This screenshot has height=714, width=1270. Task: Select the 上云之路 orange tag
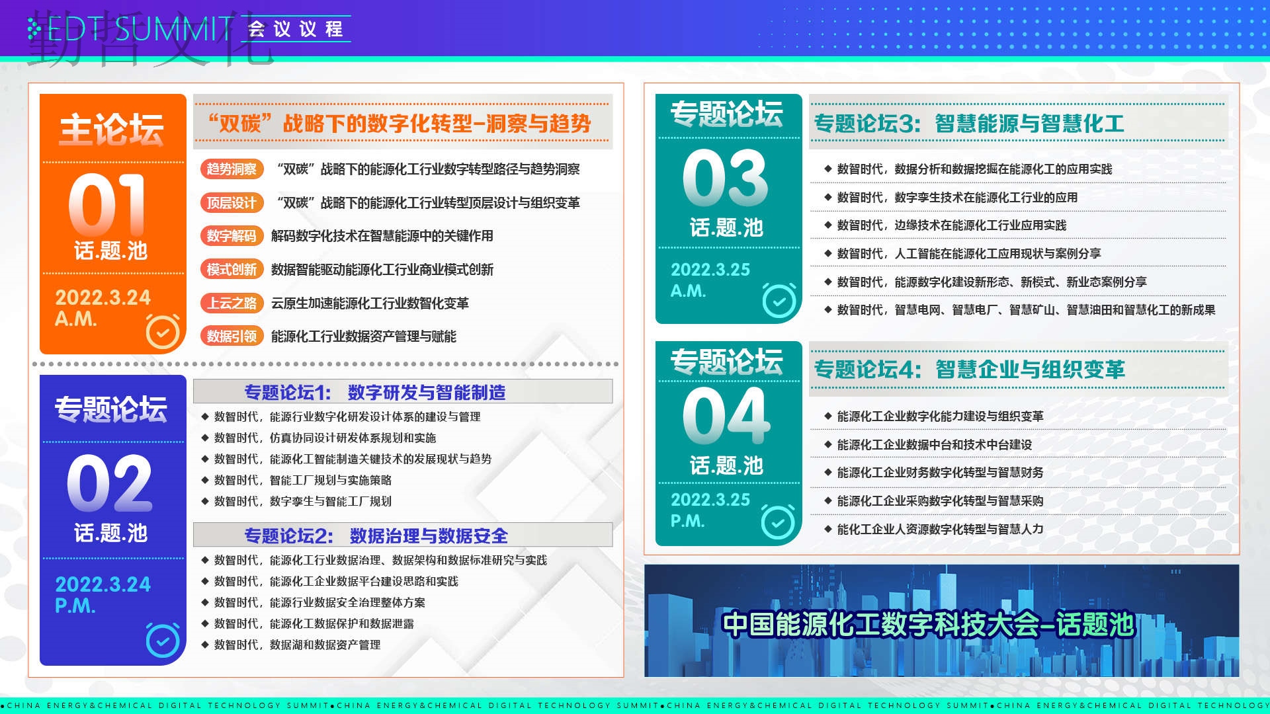232,303
